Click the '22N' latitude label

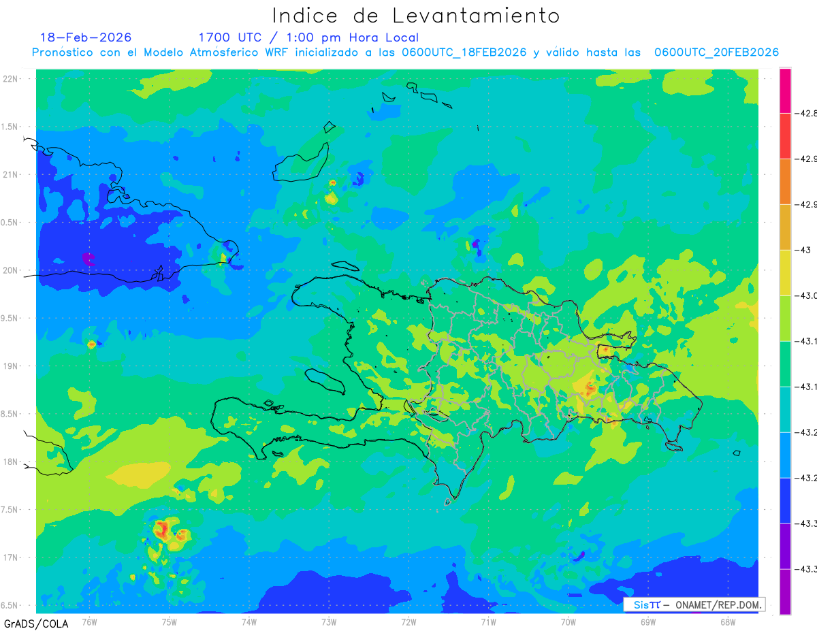click(x=12, y=79)
